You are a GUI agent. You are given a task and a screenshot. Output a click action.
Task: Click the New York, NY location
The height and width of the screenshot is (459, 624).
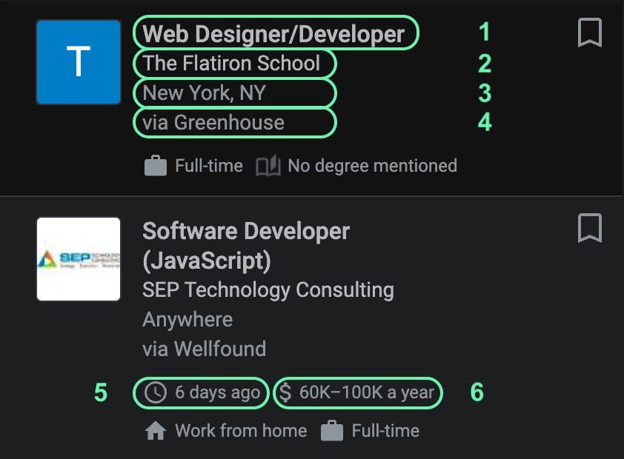coord(204,93)
